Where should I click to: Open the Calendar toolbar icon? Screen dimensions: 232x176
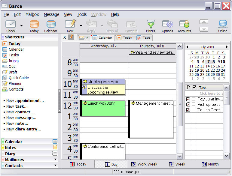[51, 24]
